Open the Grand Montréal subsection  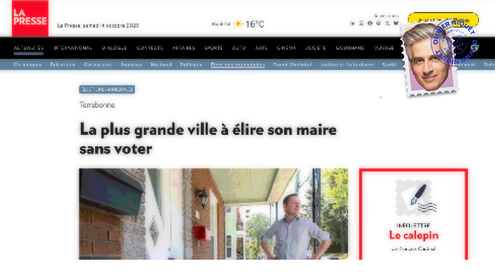(292, 65)
